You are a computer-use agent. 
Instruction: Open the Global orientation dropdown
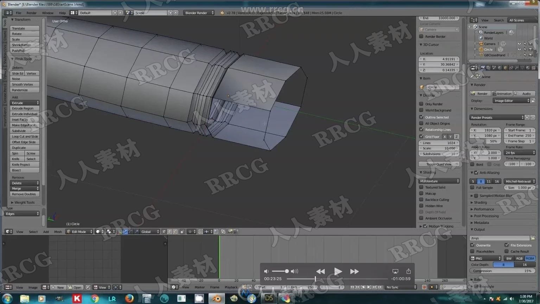(150, 232)
